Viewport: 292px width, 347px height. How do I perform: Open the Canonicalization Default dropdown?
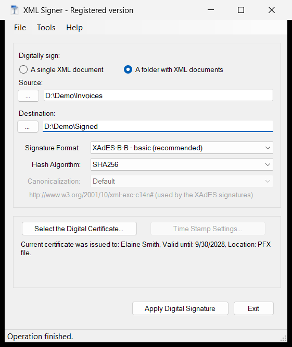182,181
